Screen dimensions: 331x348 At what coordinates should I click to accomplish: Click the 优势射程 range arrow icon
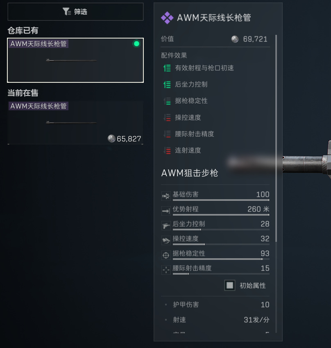[x=166, y=211]
